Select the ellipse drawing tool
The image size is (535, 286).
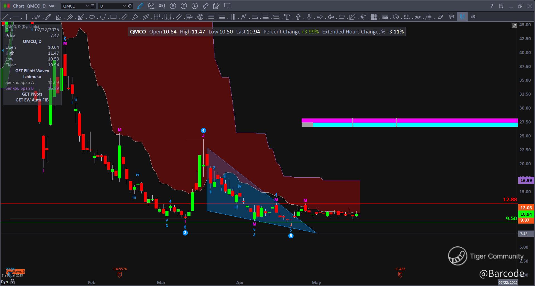(x=92, y=17)
